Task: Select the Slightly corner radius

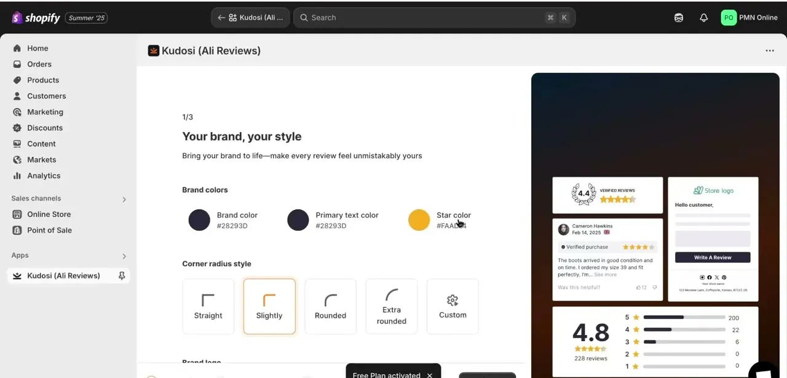Action: pos(269,306)
